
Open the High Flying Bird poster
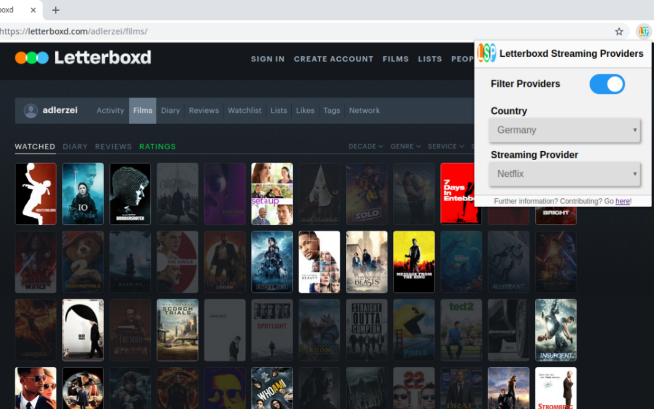tap(36, 194)
